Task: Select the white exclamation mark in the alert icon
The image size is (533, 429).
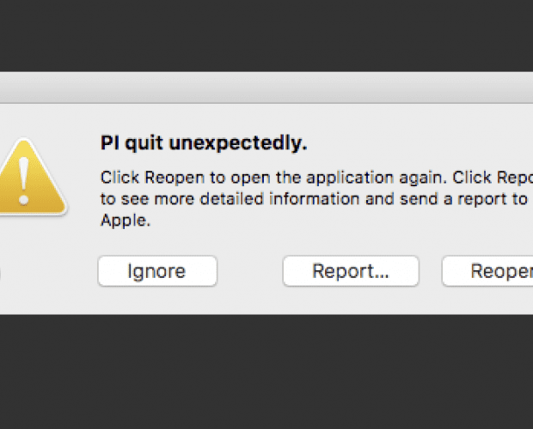Action: click(23, 181)
